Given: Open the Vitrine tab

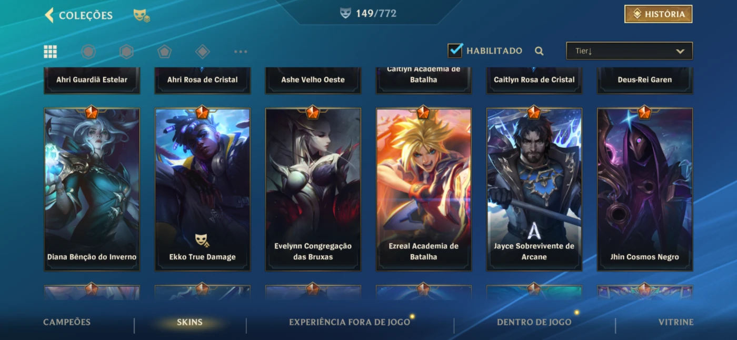Looking at the screenshot, I should coord(676,322).
